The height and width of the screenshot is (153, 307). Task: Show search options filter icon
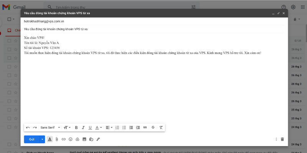click(193, 7)
